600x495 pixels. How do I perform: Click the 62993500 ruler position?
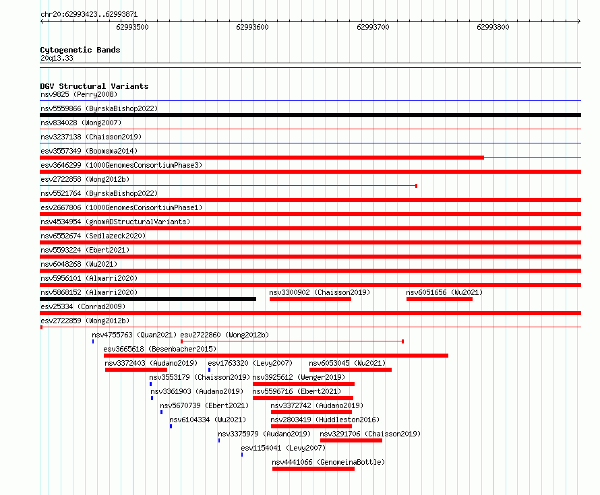[132, 27]
